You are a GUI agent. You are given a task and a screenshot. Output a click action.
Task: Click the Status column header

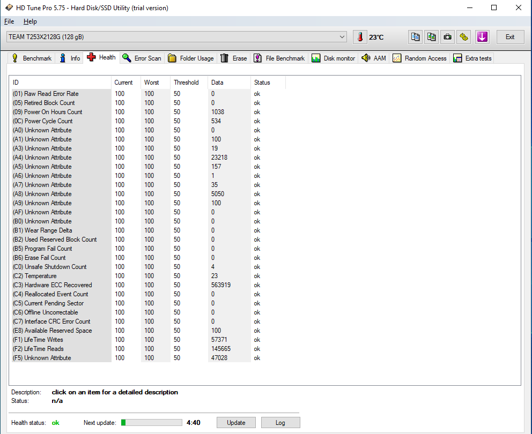coord(268,83)
